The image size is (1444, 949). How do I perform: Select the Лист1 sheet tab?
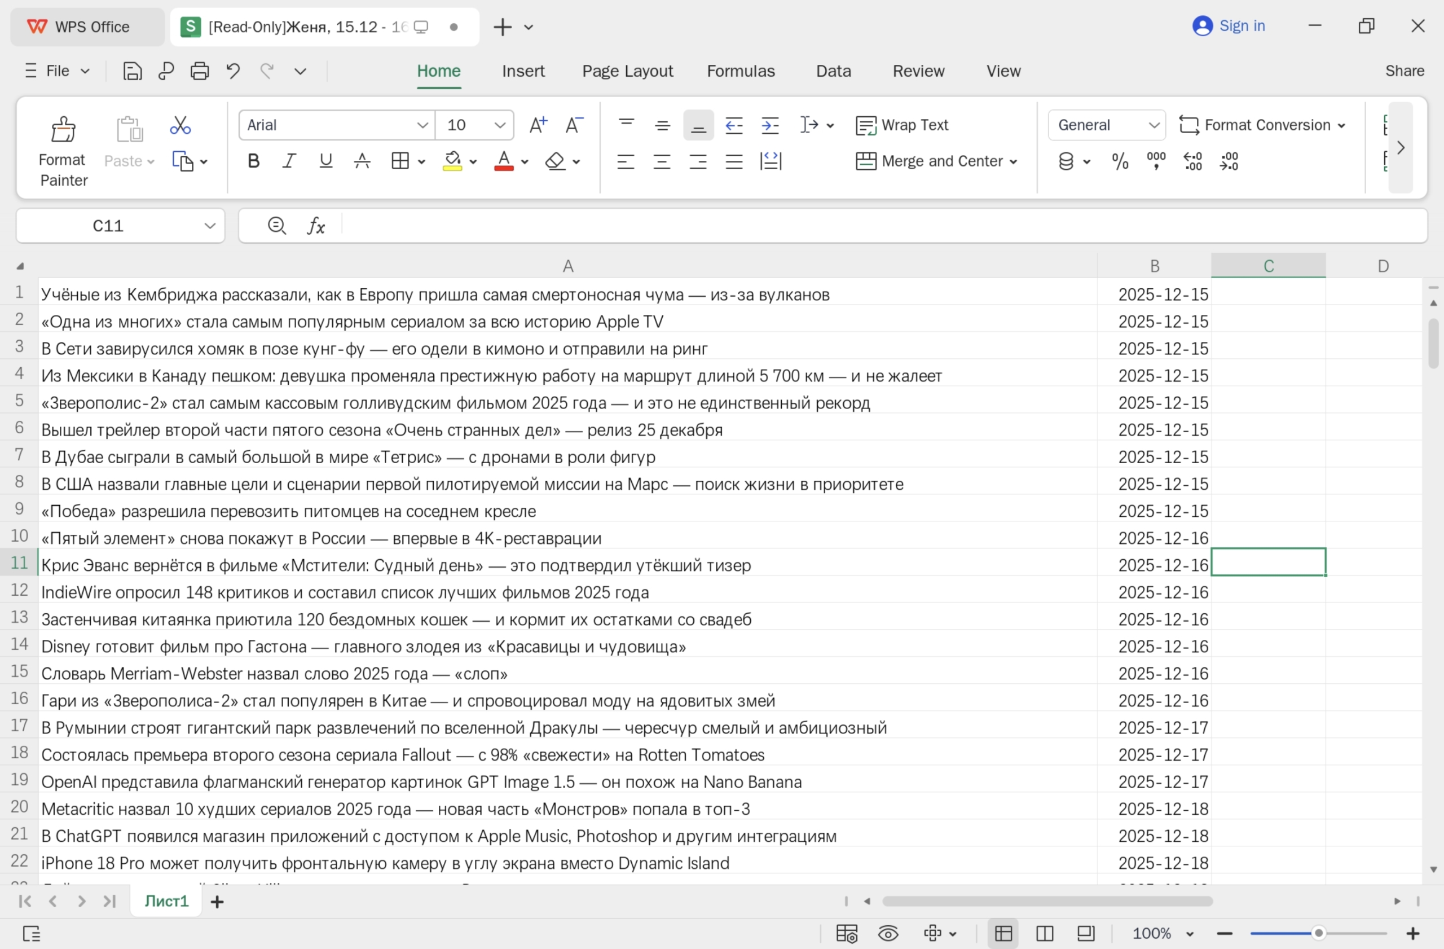pyautogui.click(x=165, y=902)
